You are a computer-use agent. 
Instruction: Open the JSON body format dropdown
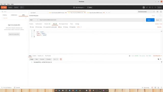click(79, 27)
